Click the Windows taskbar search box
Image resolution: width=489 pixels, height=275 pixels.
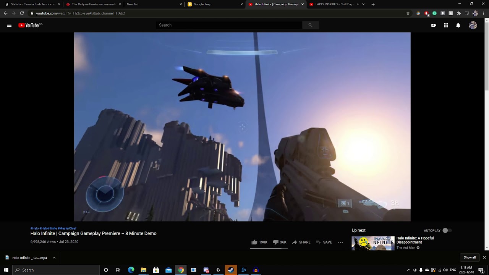(56, 270)
